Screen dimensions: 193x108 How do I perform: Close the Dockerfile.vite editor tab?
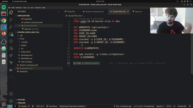tap(128, 11)
